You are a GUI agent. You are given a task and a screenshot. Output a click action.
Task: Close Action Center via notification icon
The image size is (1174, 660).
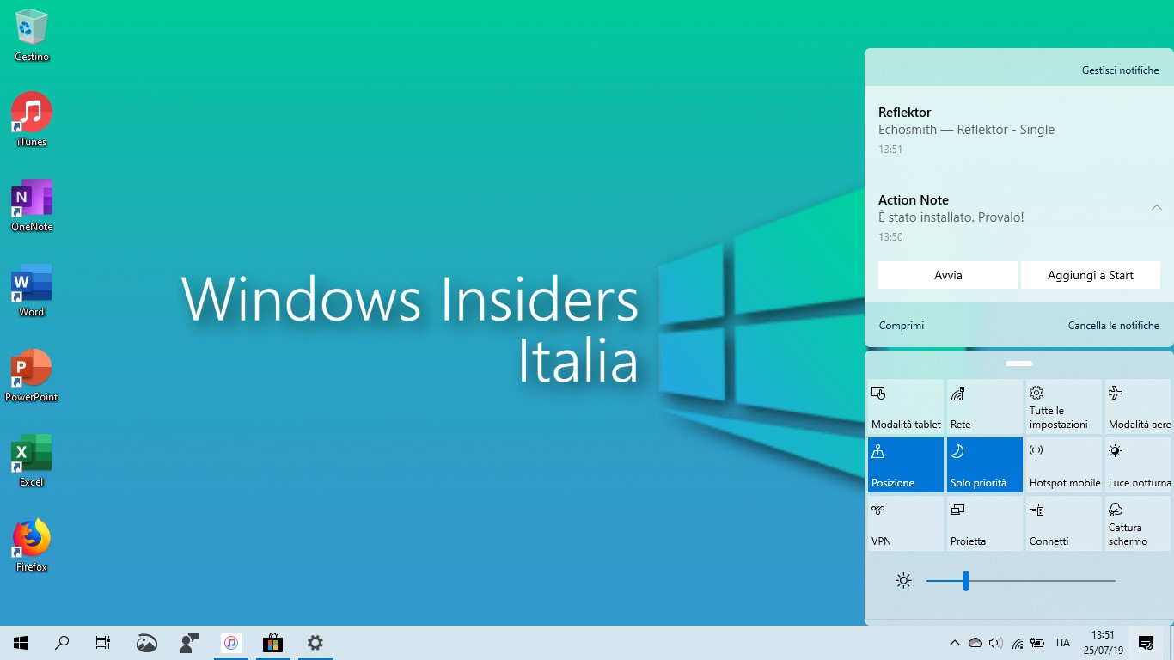point(1146,643)
